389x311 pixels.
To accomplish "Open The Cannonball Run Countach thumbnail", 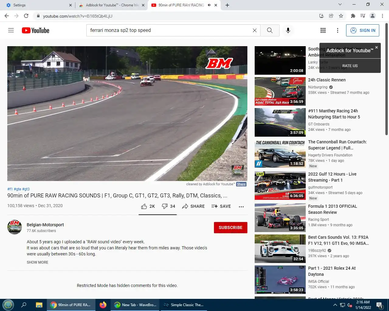I will pos(280,153).
